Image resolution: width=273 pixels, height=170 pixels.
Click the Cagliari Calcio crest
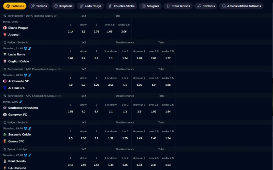point(5,61)
